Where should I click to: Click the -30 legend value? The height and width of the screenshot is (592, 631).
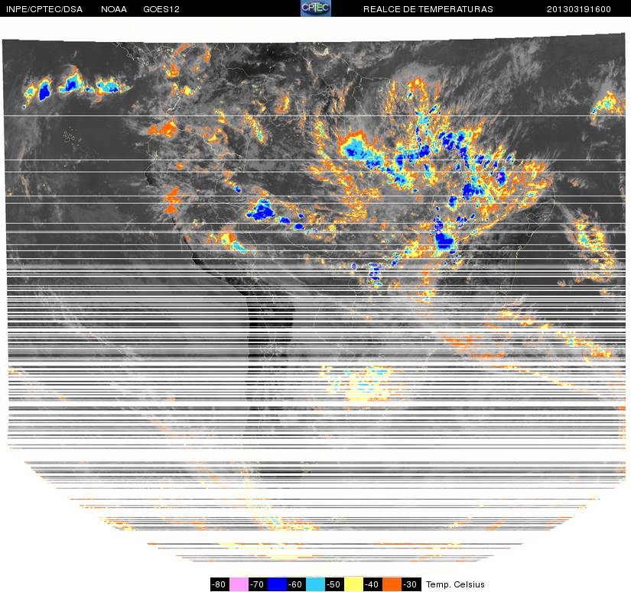click(411, 584)
